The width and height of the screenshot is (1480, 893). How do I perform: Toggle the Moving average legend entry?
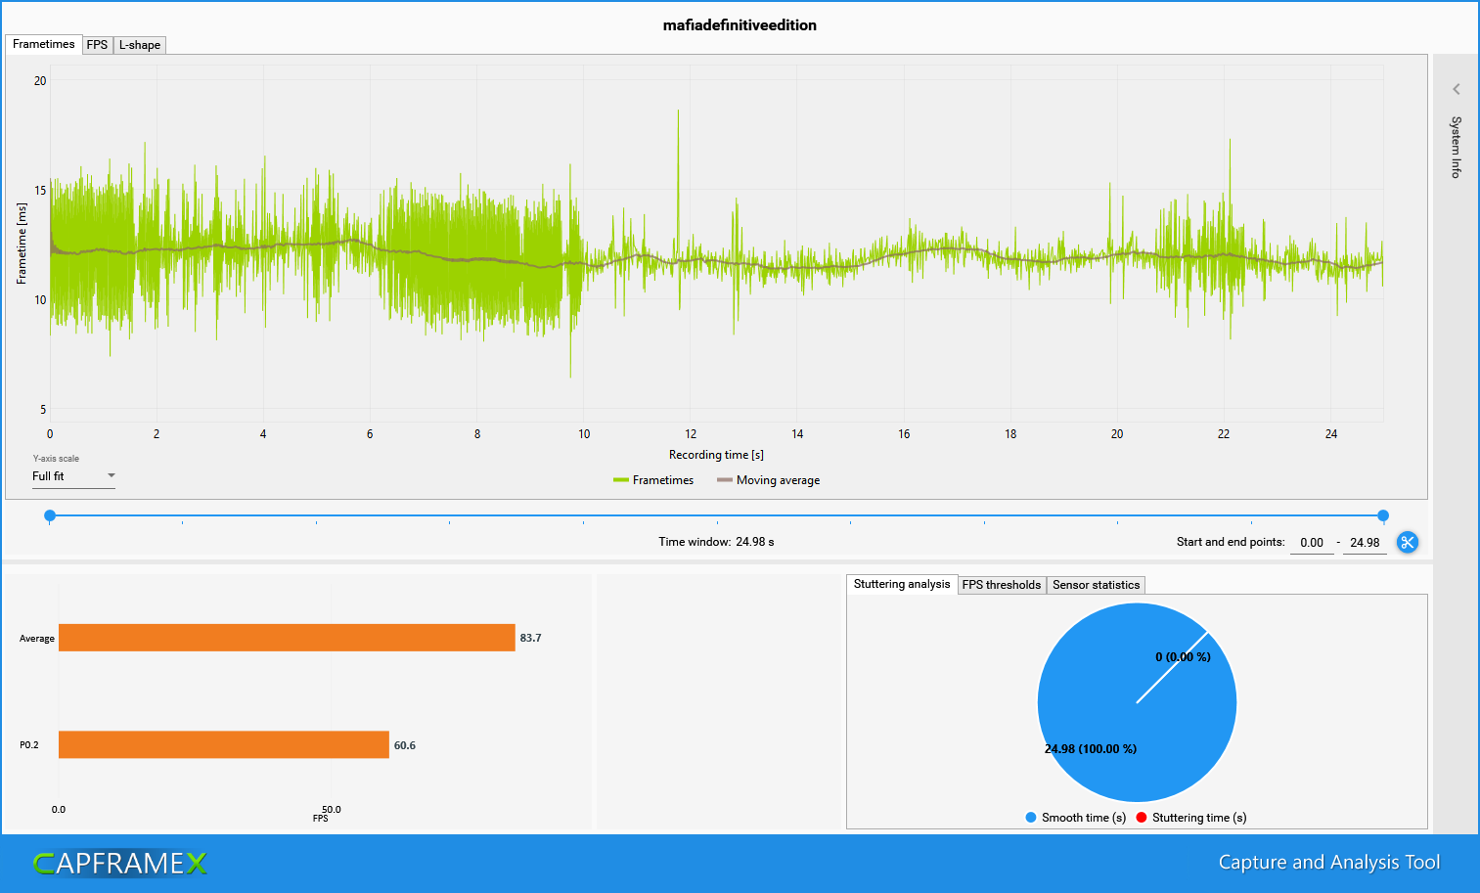pos(769,480)
